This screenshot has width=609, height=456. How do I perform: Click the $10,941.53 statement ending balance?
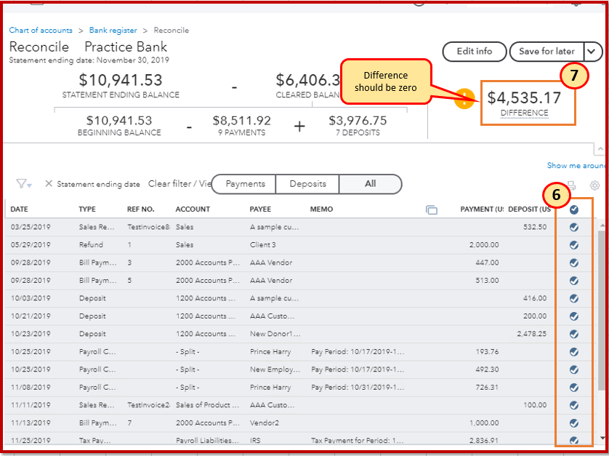121,80
